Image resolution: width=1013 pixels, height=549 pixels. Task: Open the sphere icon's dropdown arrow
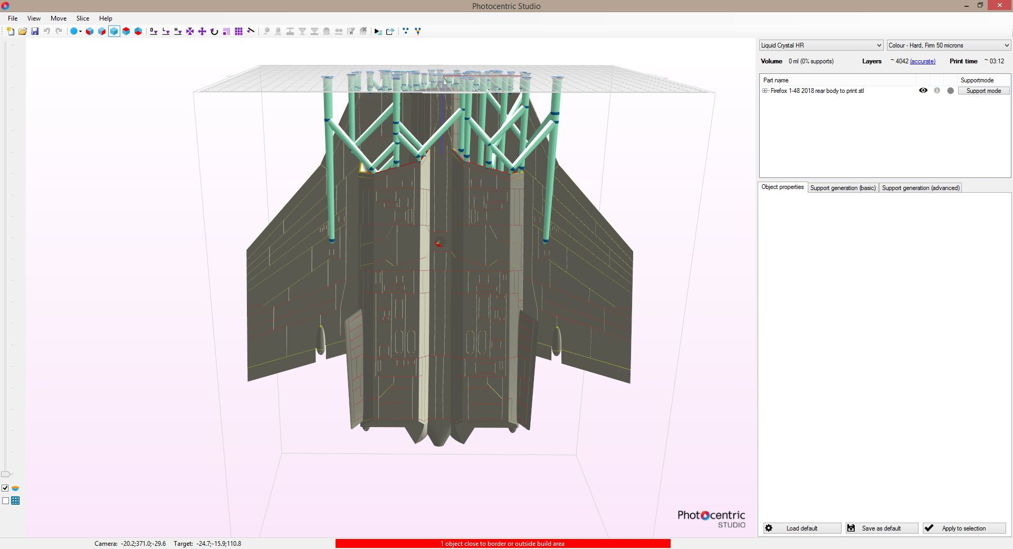point(80,31)
